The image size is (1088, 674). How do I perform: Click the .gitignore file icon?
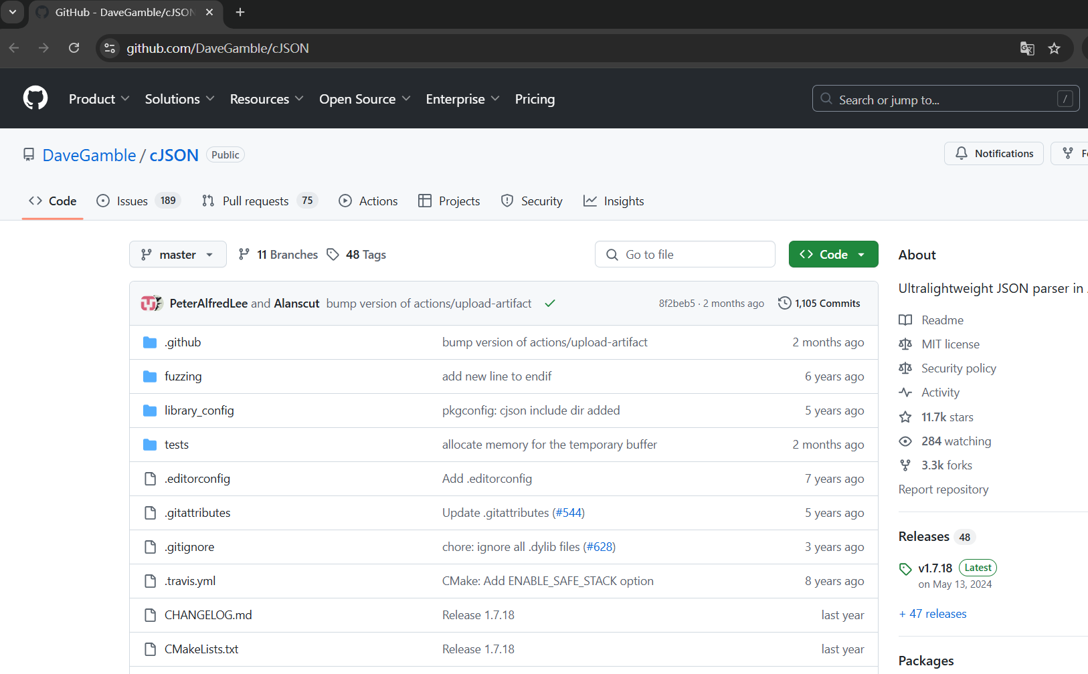tap(151, 547)
